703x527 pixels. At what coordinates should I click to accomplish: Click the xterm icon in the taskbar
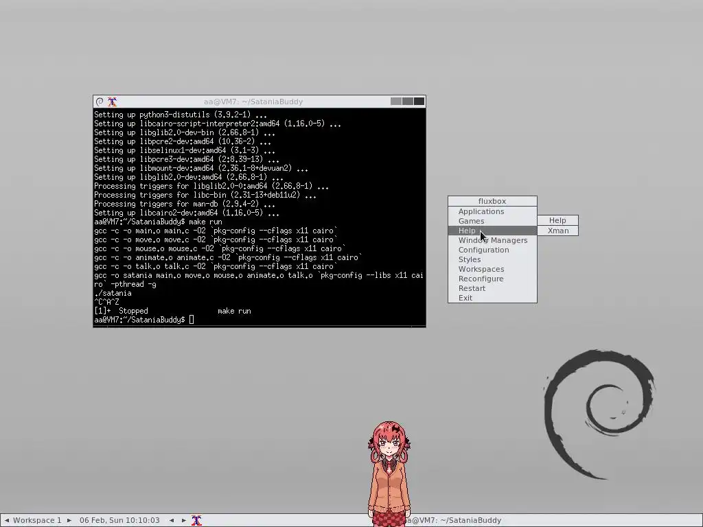pos(196,520)
